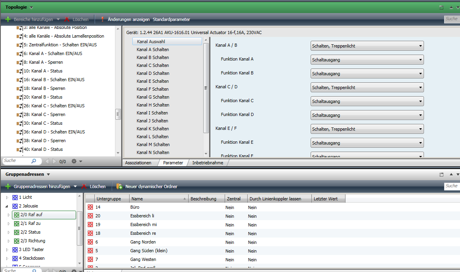Open the Kanal A / B dropdown

click(367, 46)
